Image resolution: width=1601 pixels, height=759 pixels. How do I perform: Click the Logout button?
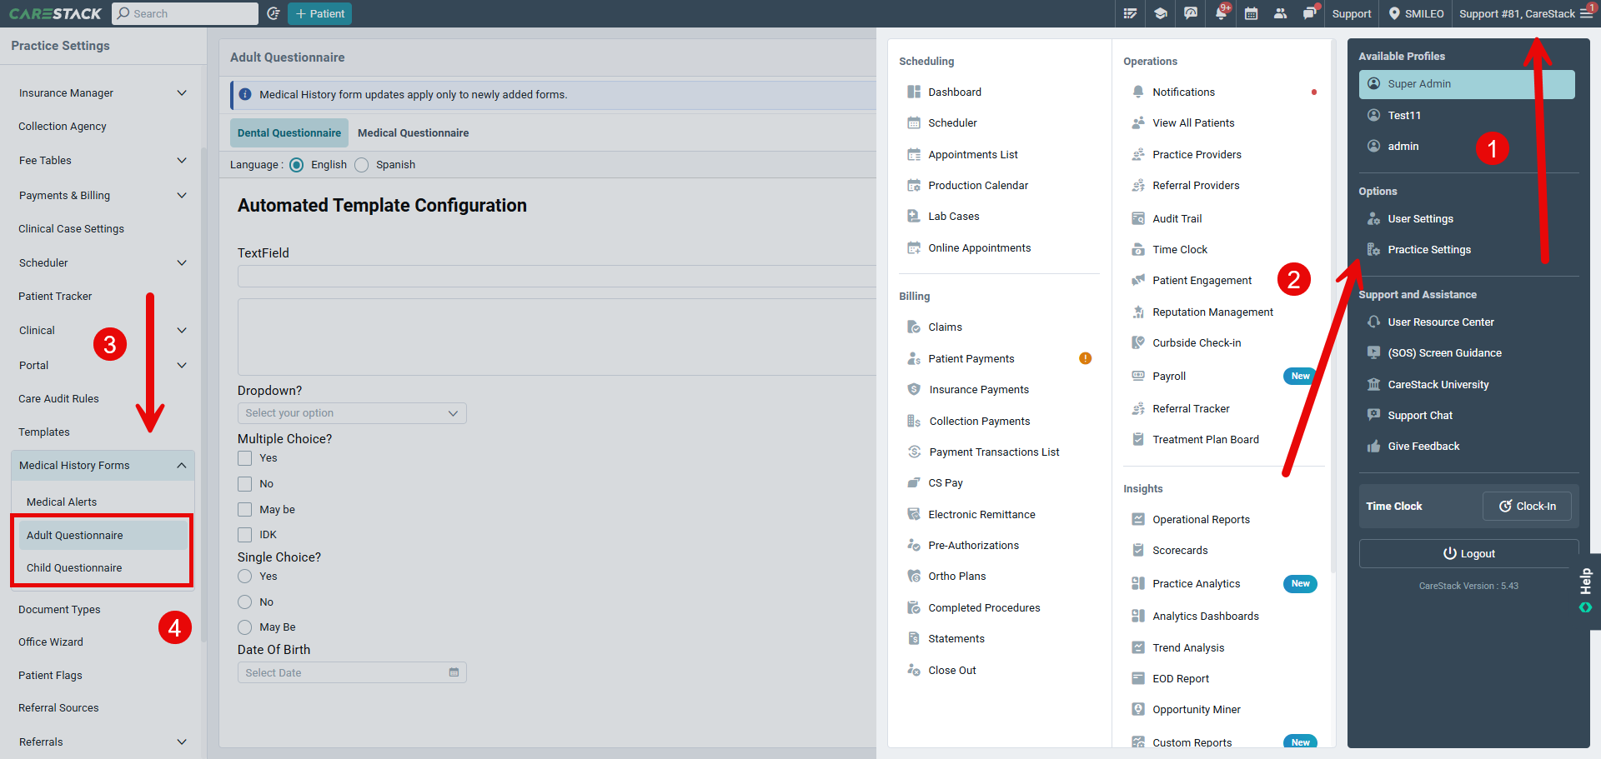[1469, 554]
